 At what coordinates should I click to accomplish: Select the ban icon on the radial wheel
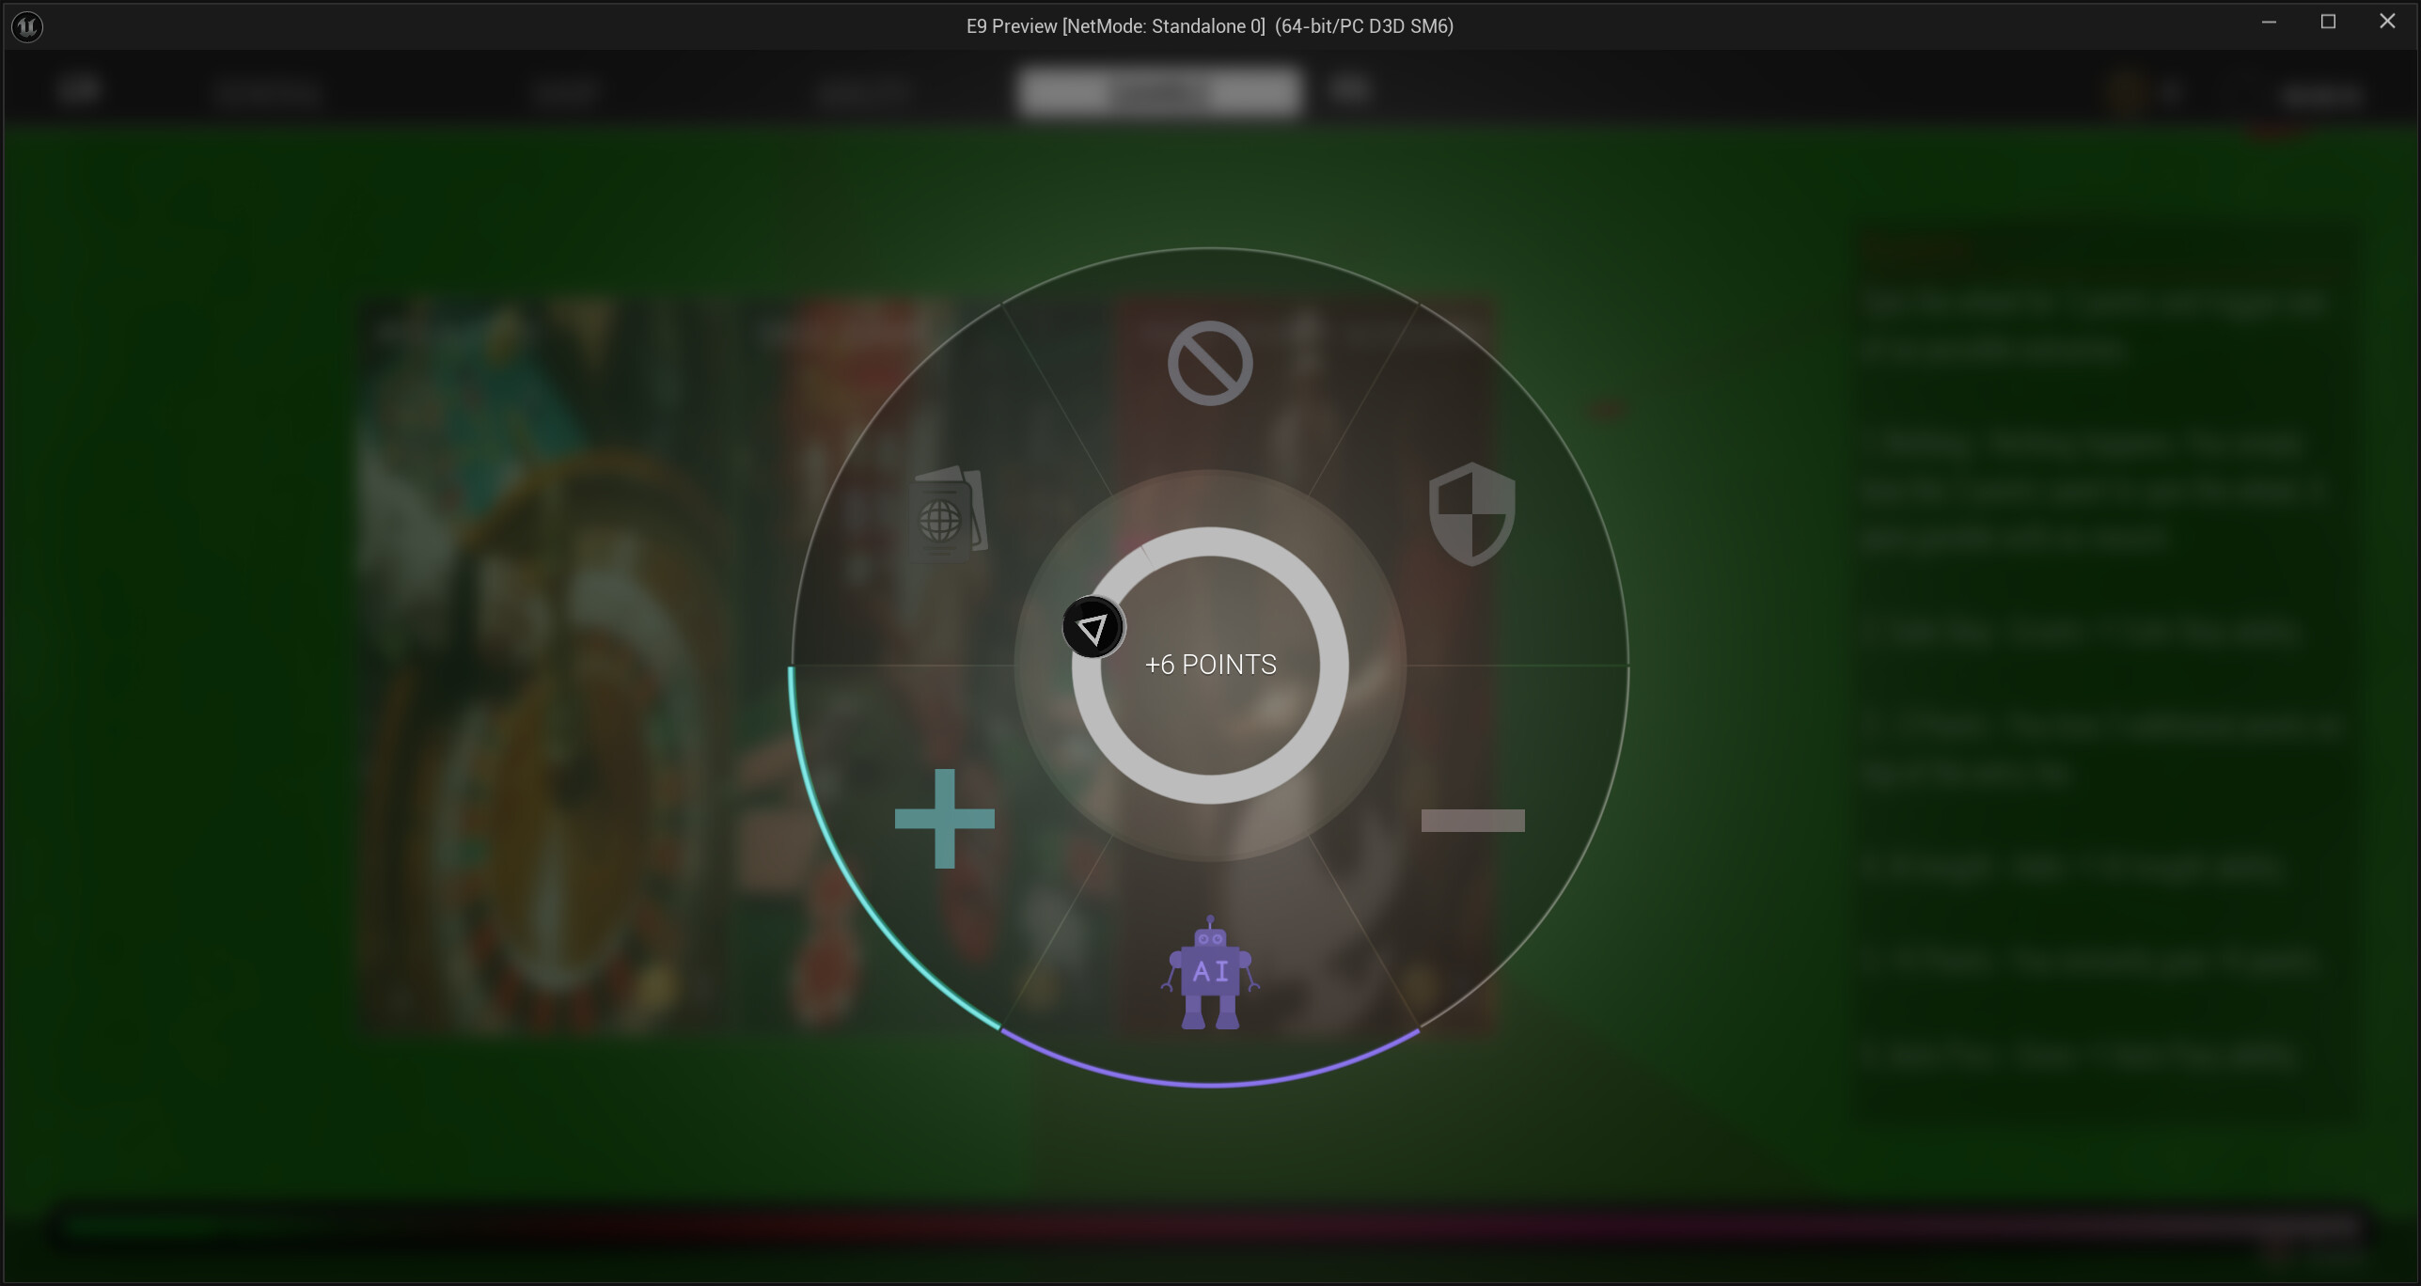(1210, 362)
